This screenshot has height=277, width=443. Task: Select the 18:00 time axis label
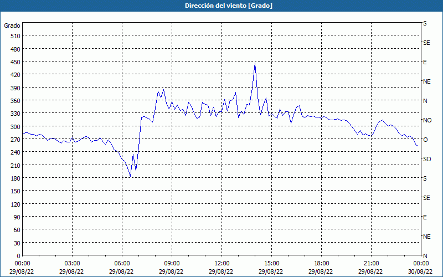pos(321,264)
